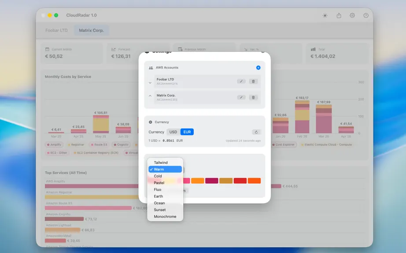Click the 'Top Services (All Time)' heading
The height and width of the screenshot is (253, 406).
point(66,173)
